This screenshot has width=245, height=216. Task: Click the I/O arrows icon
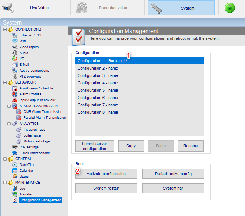point(15,59)
